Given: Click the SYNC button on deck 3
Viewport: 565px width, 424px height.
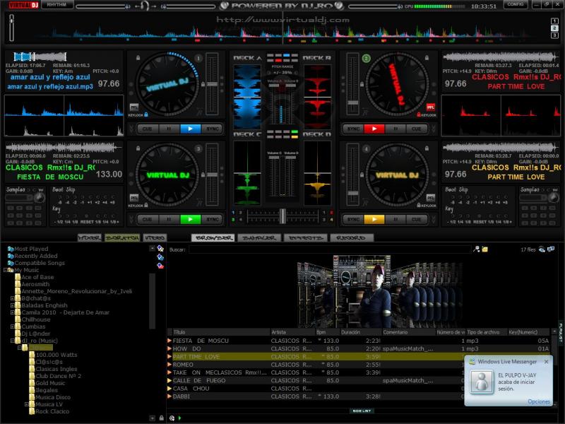Looking at the screenshot, I should tap(212, 219).
